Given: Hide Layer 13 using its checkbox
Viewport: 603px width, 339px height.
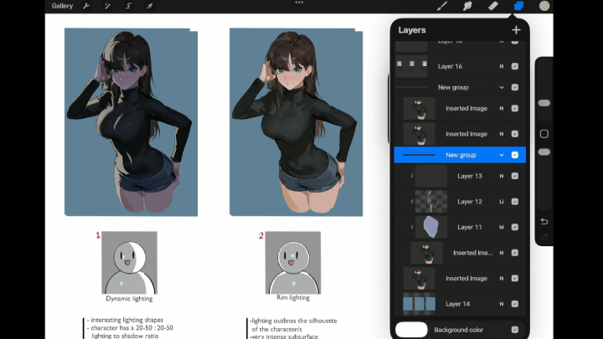Looking at the screenshot, I should (515, 176).
